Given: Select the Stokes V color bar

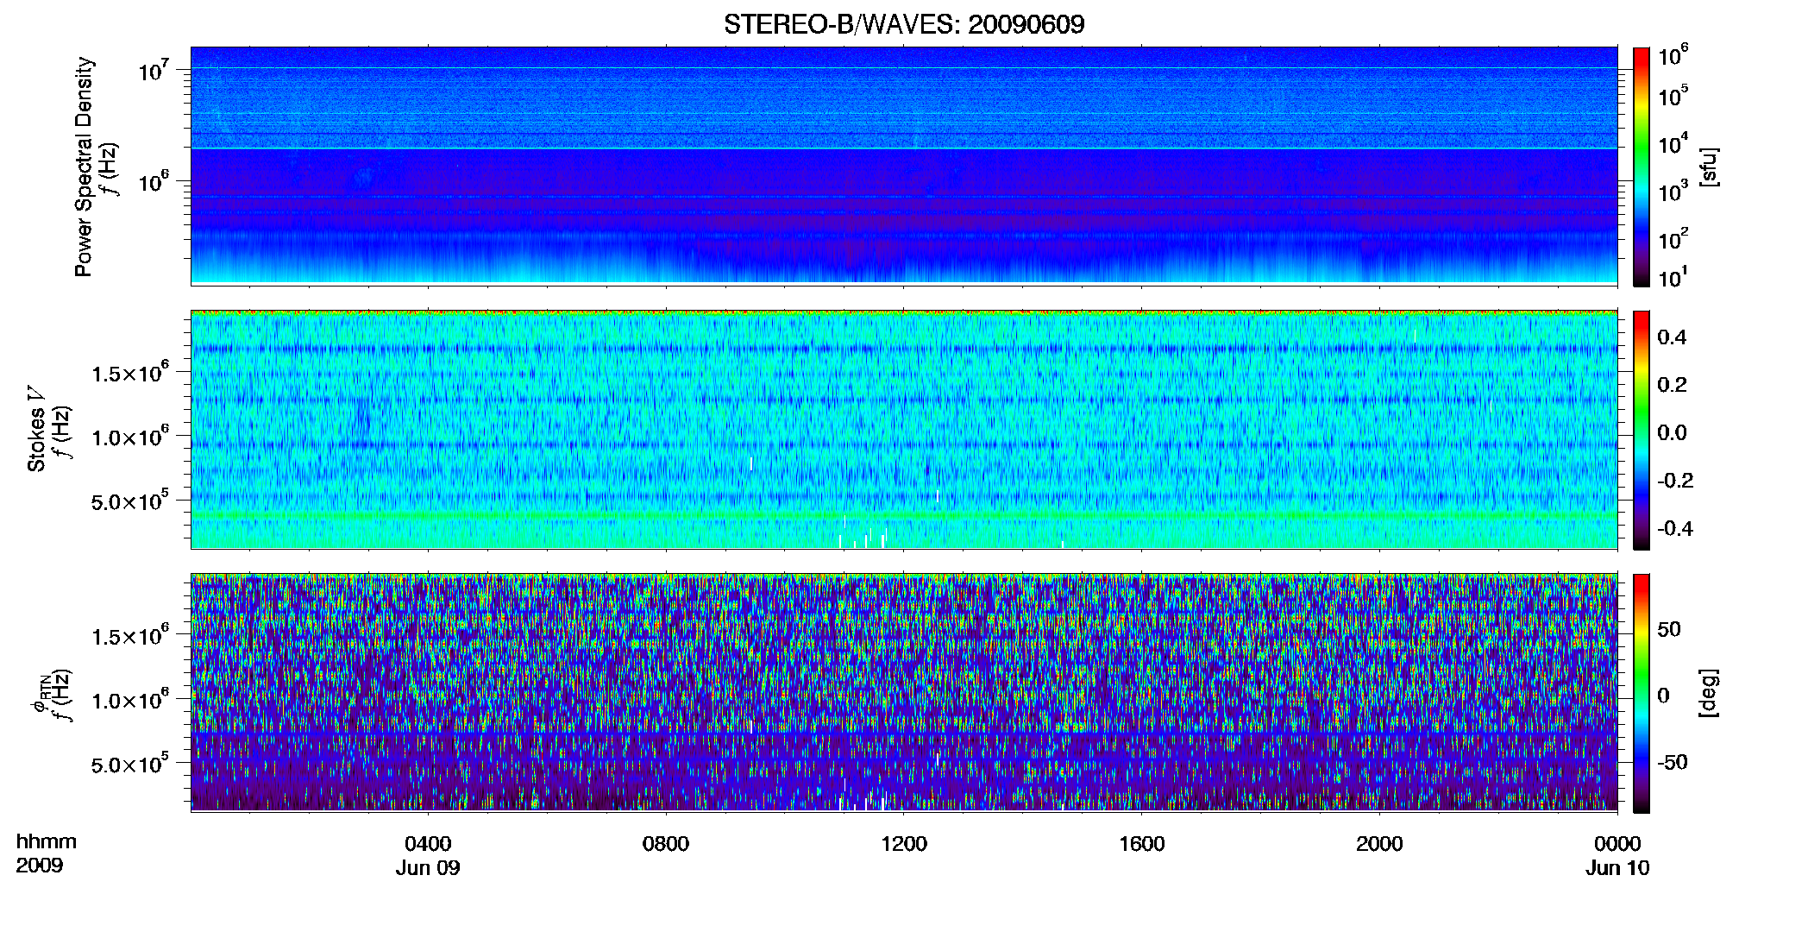Looking at the screenshot, I should 1642,430.
